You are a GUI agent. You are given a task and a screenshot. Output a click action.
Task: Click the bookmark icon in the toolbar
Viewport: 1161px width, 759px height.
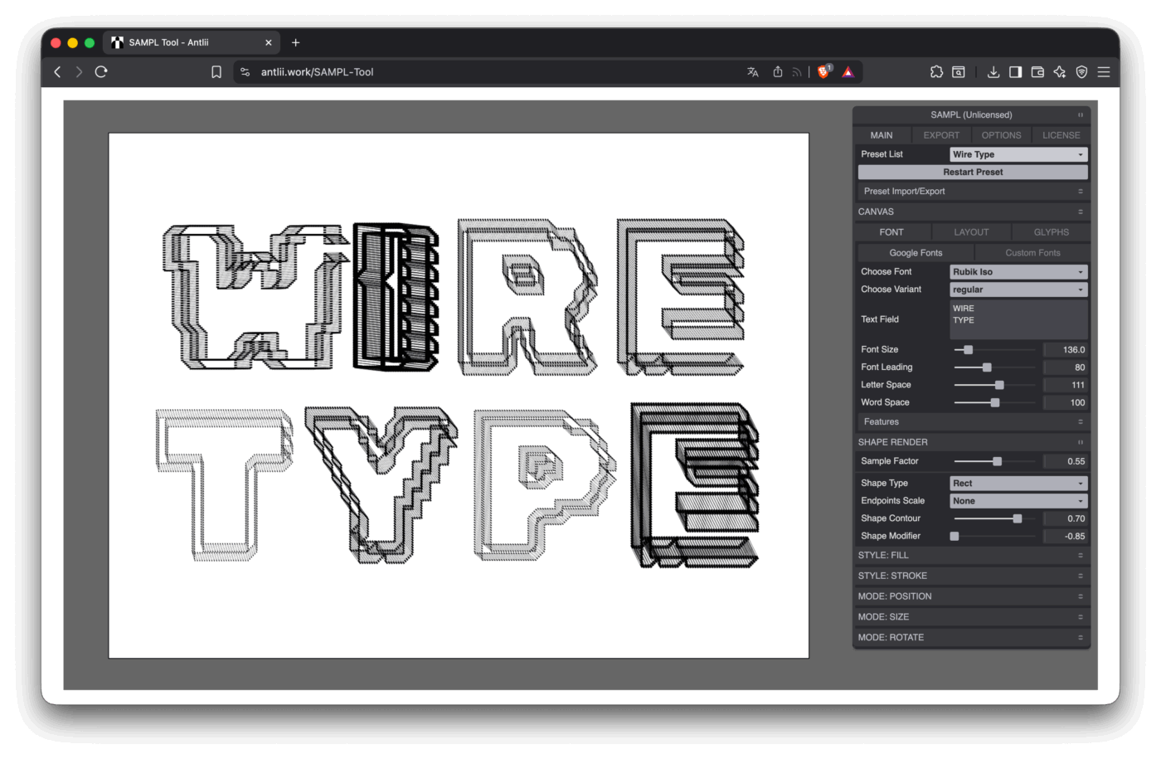pos(216,72)
